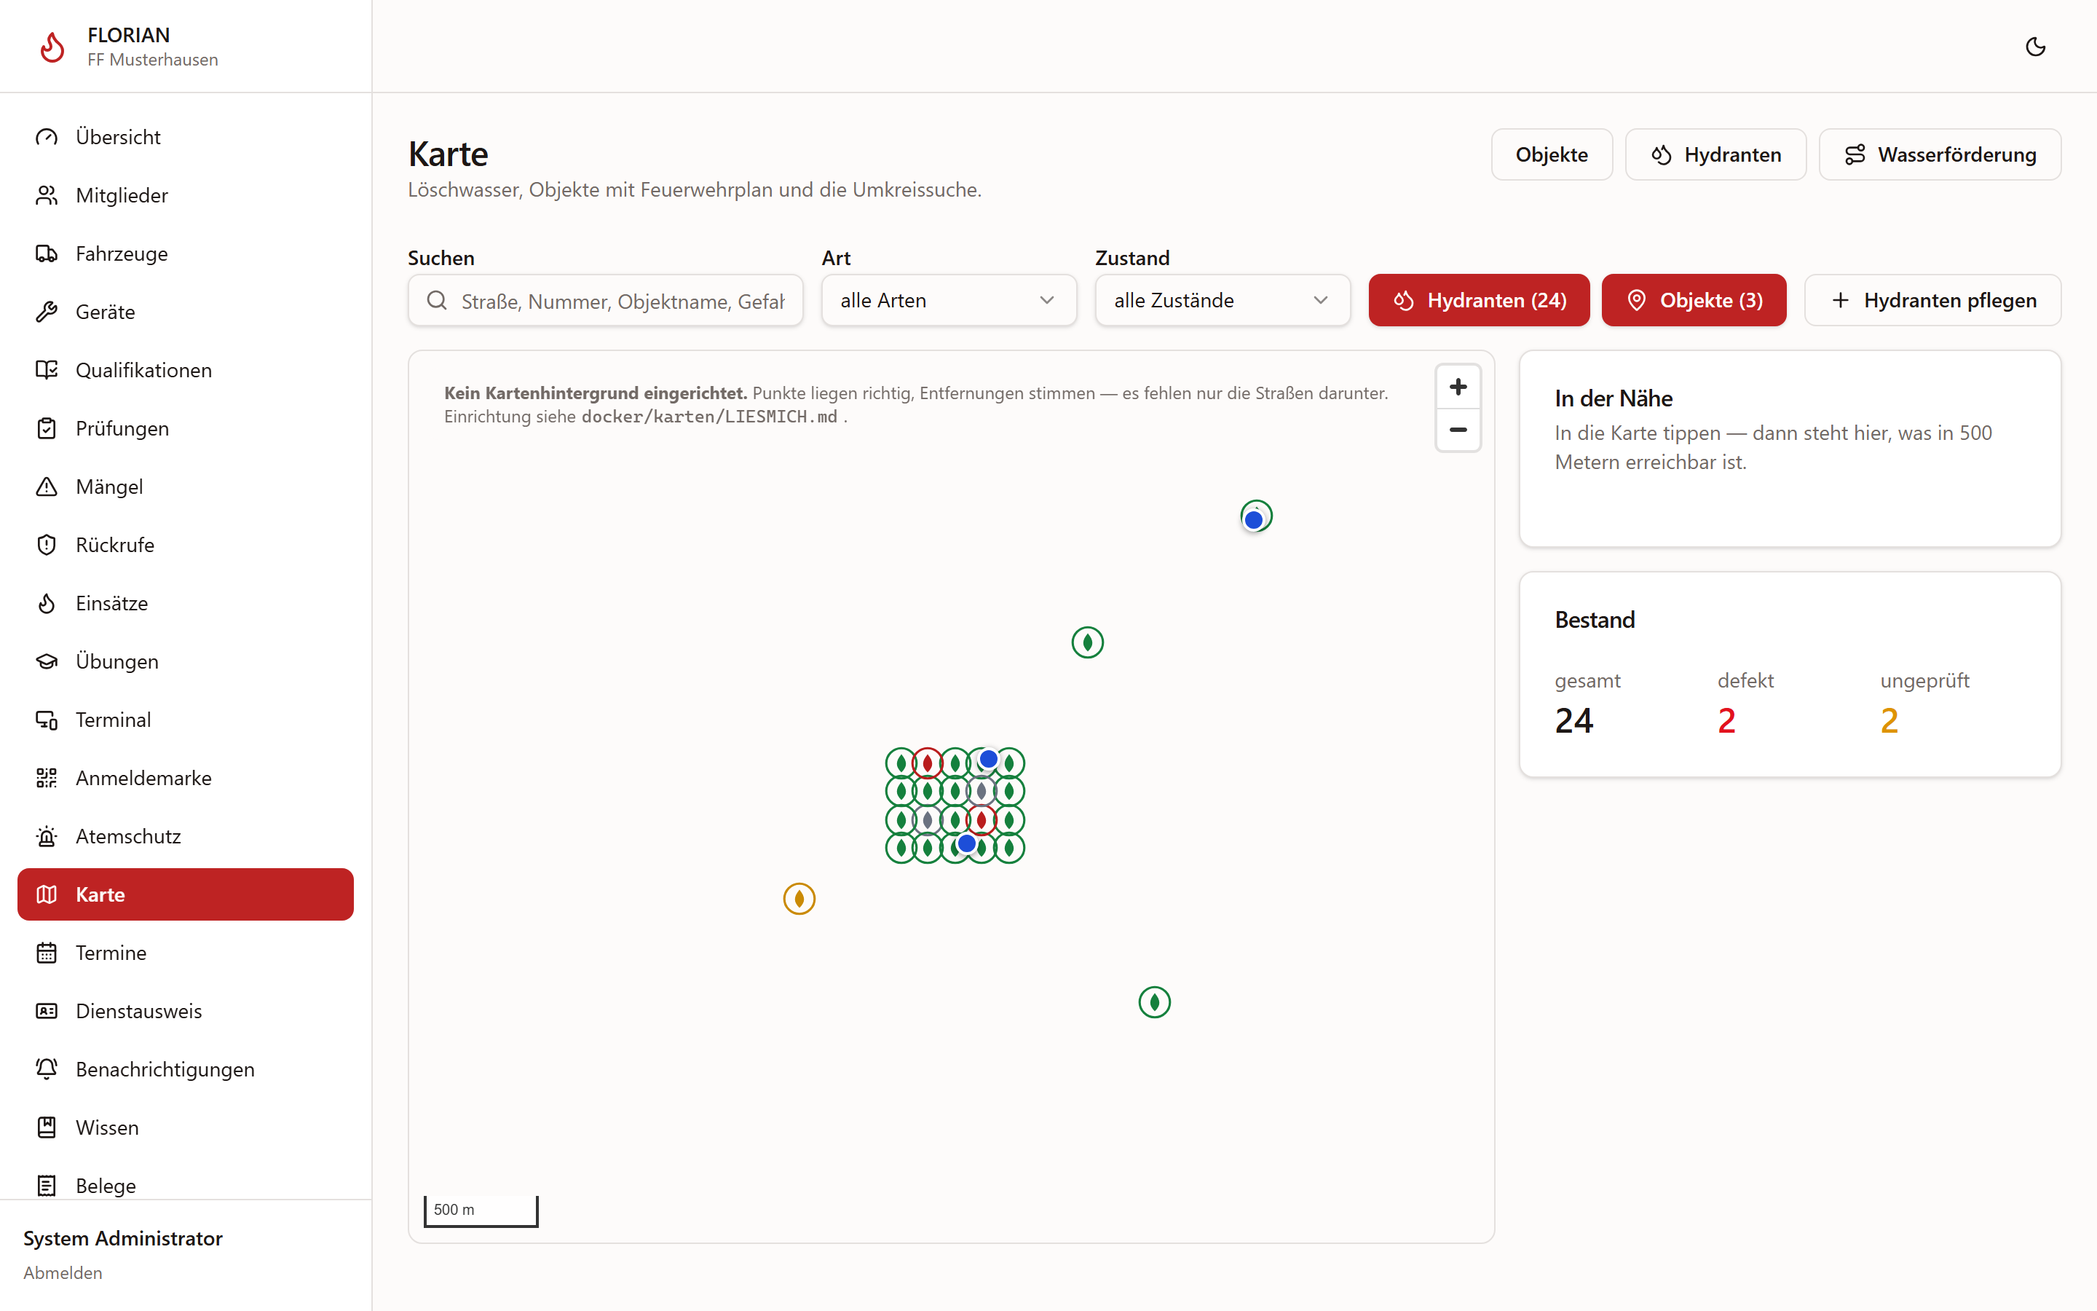Open Termine calendar icon

(47, 952)
